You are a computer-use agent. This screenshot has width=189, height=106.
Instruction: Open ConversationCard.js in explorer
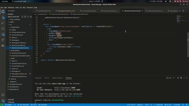coord(18,32)
